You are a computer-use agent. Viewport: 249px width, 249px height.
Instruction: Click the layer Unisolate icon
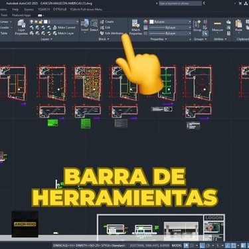[38, 33]
